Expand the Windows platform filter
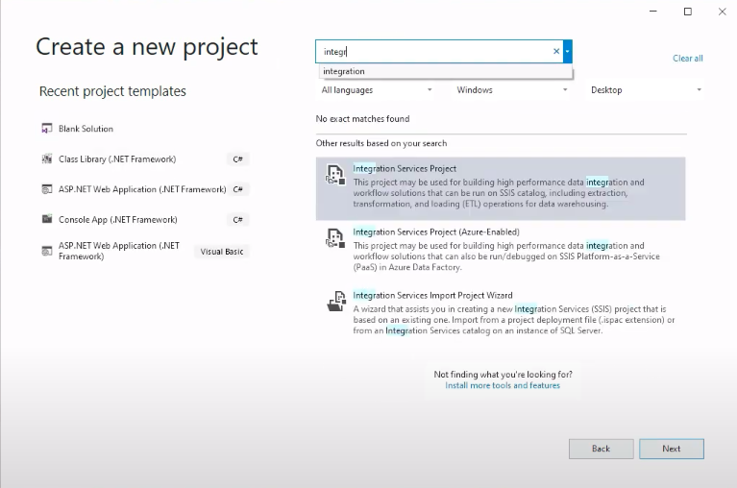The image size is (737, 488). tap(512, 89)
